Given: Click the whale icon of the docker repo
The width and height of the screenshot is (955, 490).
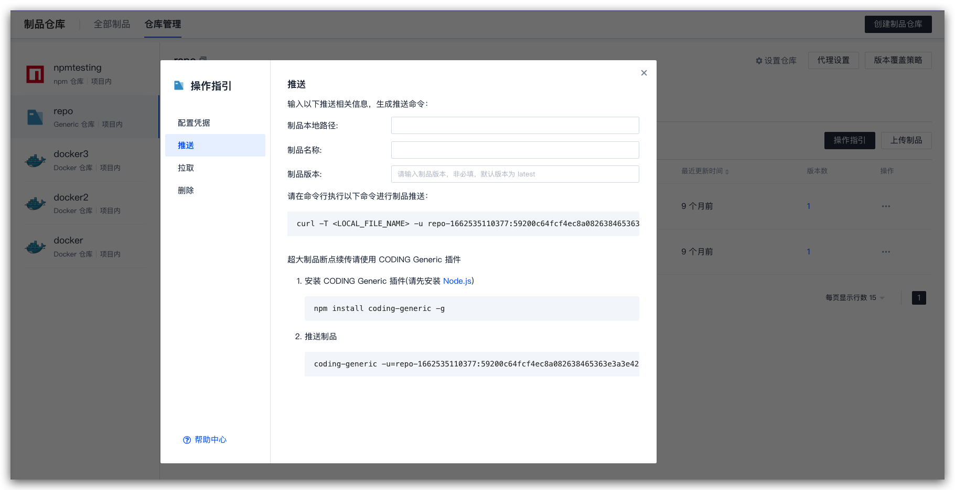Looking at the screenshot, I should pyautogui.click(x=35, y=247).
